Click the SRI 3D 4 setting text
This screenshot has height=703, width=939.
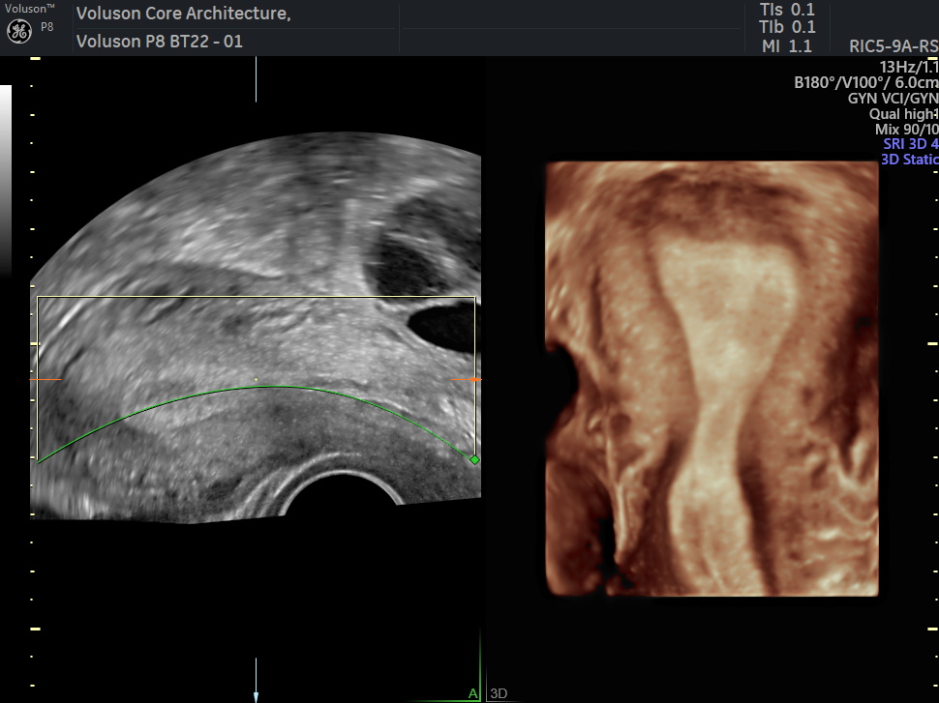[910, 144]
